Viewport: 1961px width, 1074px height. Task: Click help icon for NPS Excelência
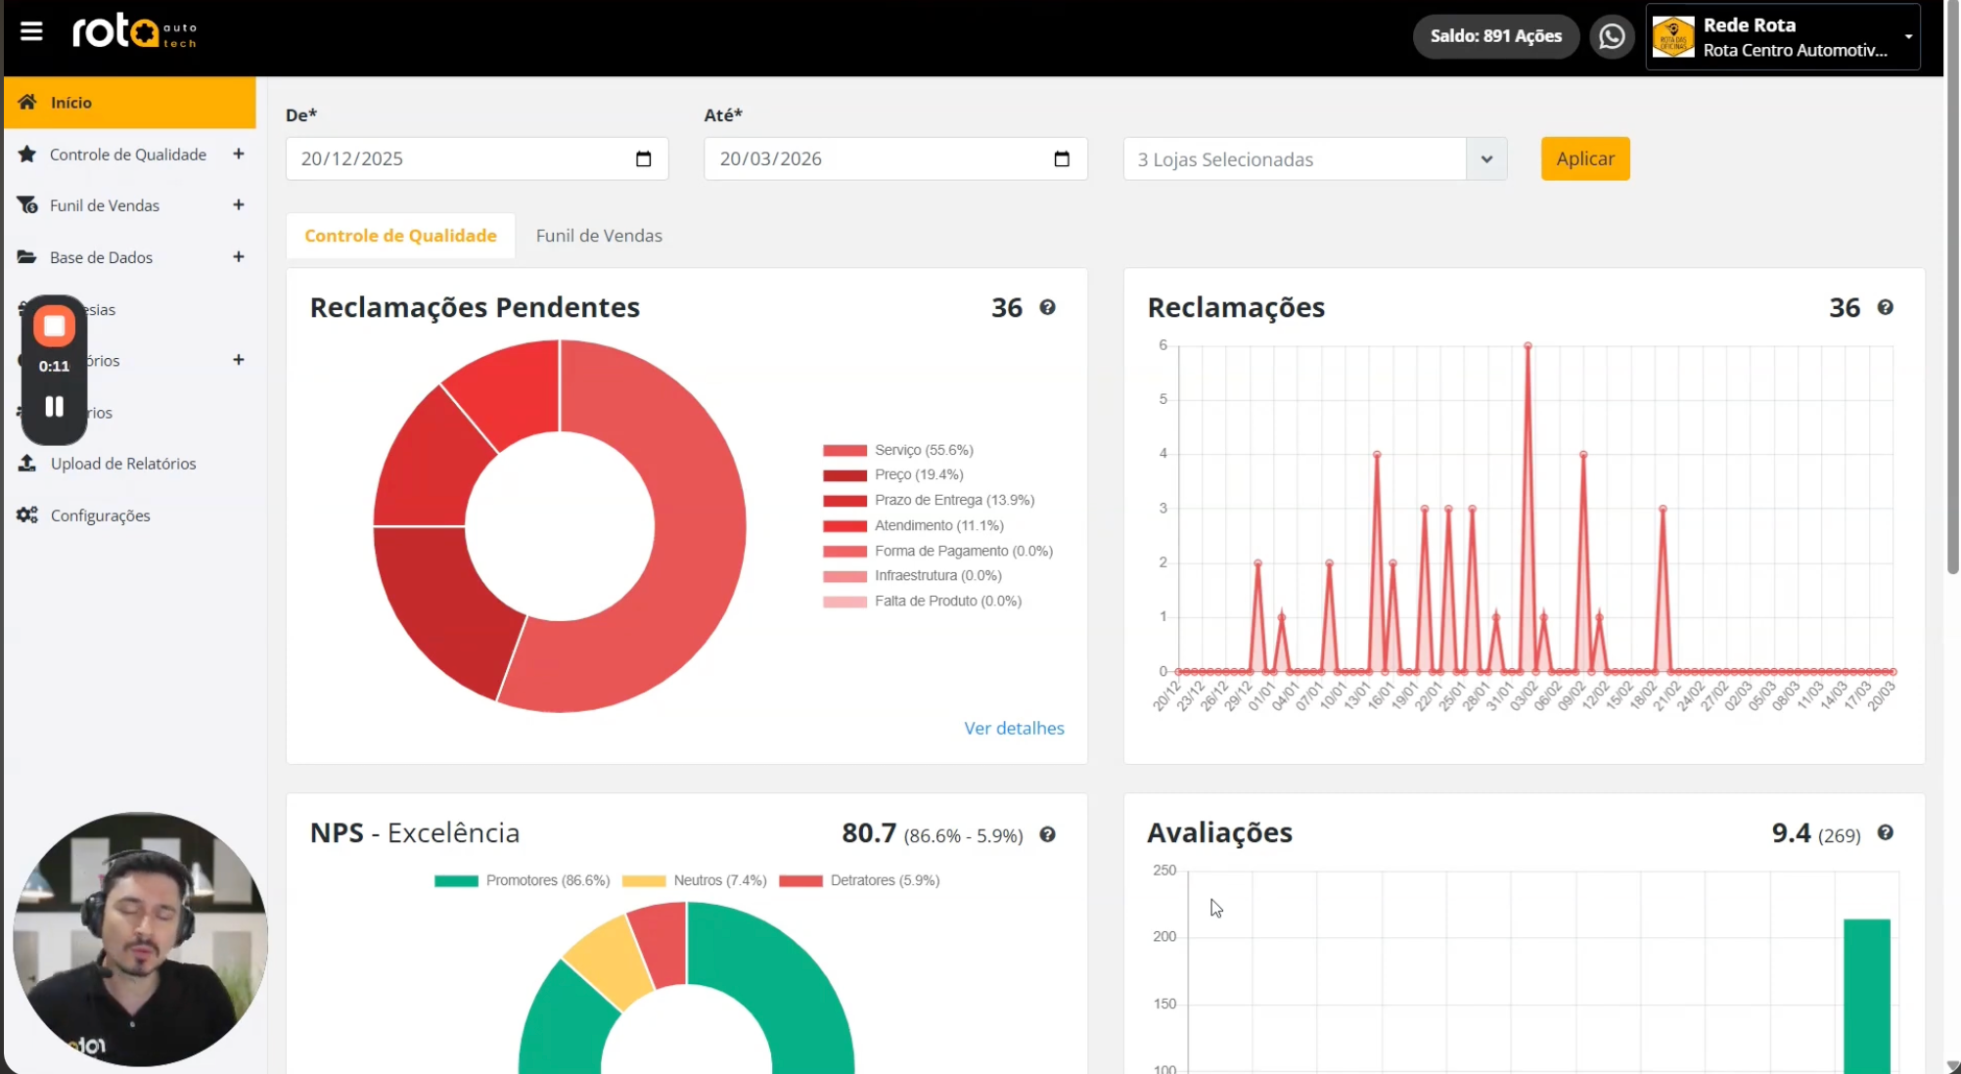point(1047,834)
